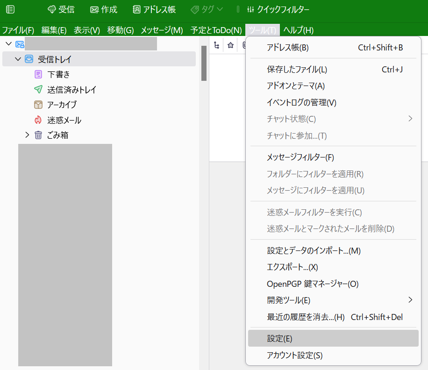Open the タグ dropdown in the toolbar

207,9
